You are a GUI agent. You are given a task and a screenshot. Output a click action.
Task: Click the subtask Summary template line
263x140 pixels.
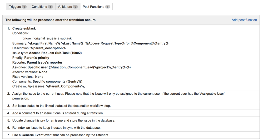[x=90, y=43]
